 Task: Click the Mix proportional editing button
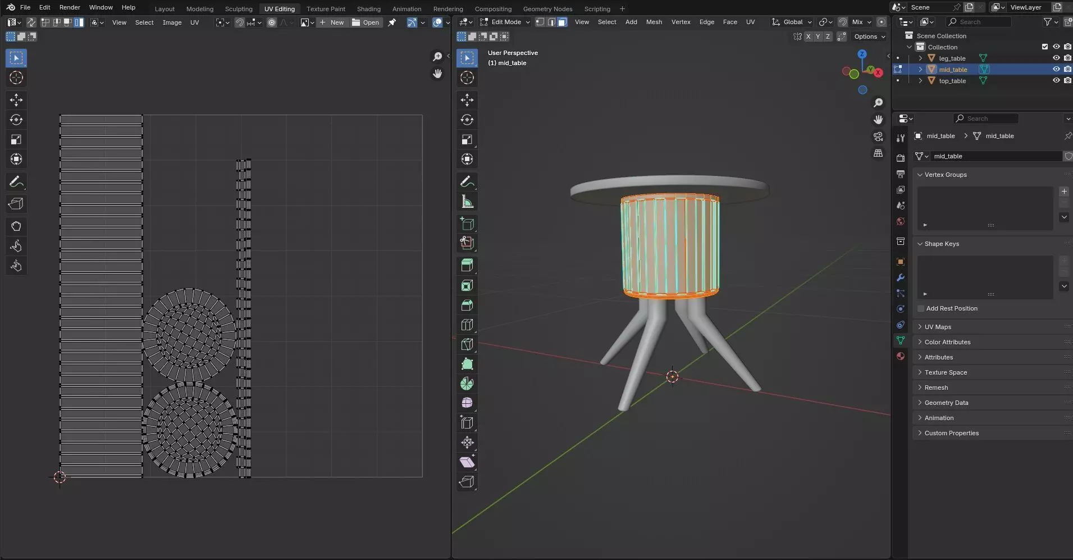pyautogui.click(x=861, y=22)
